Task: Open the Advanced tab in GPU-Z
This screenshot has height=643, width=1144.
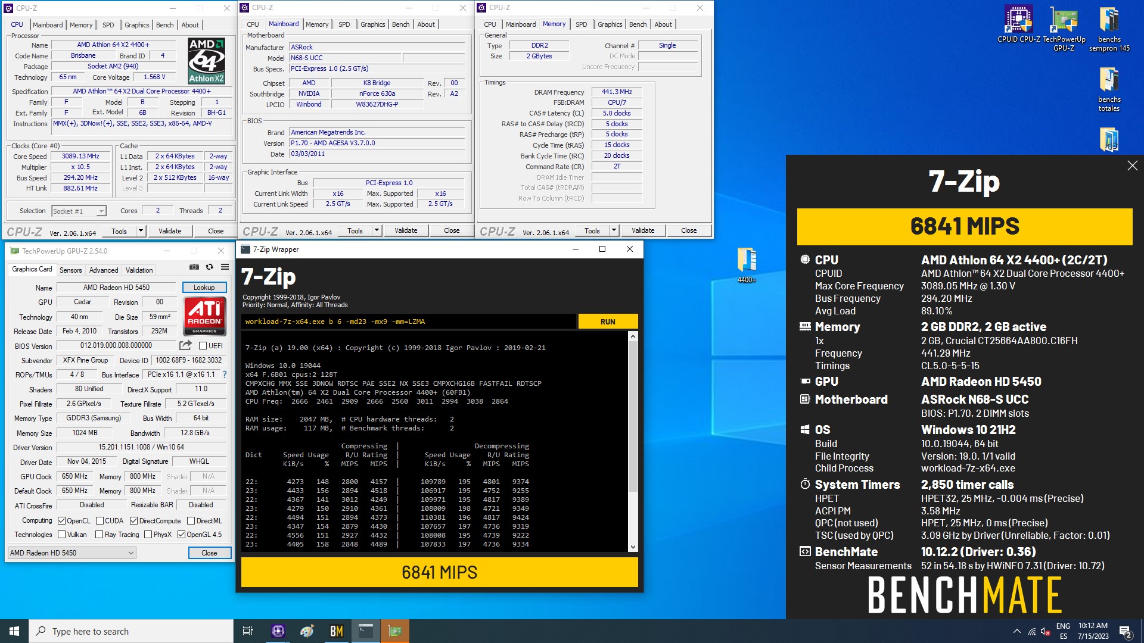Action: click(104, 270)
